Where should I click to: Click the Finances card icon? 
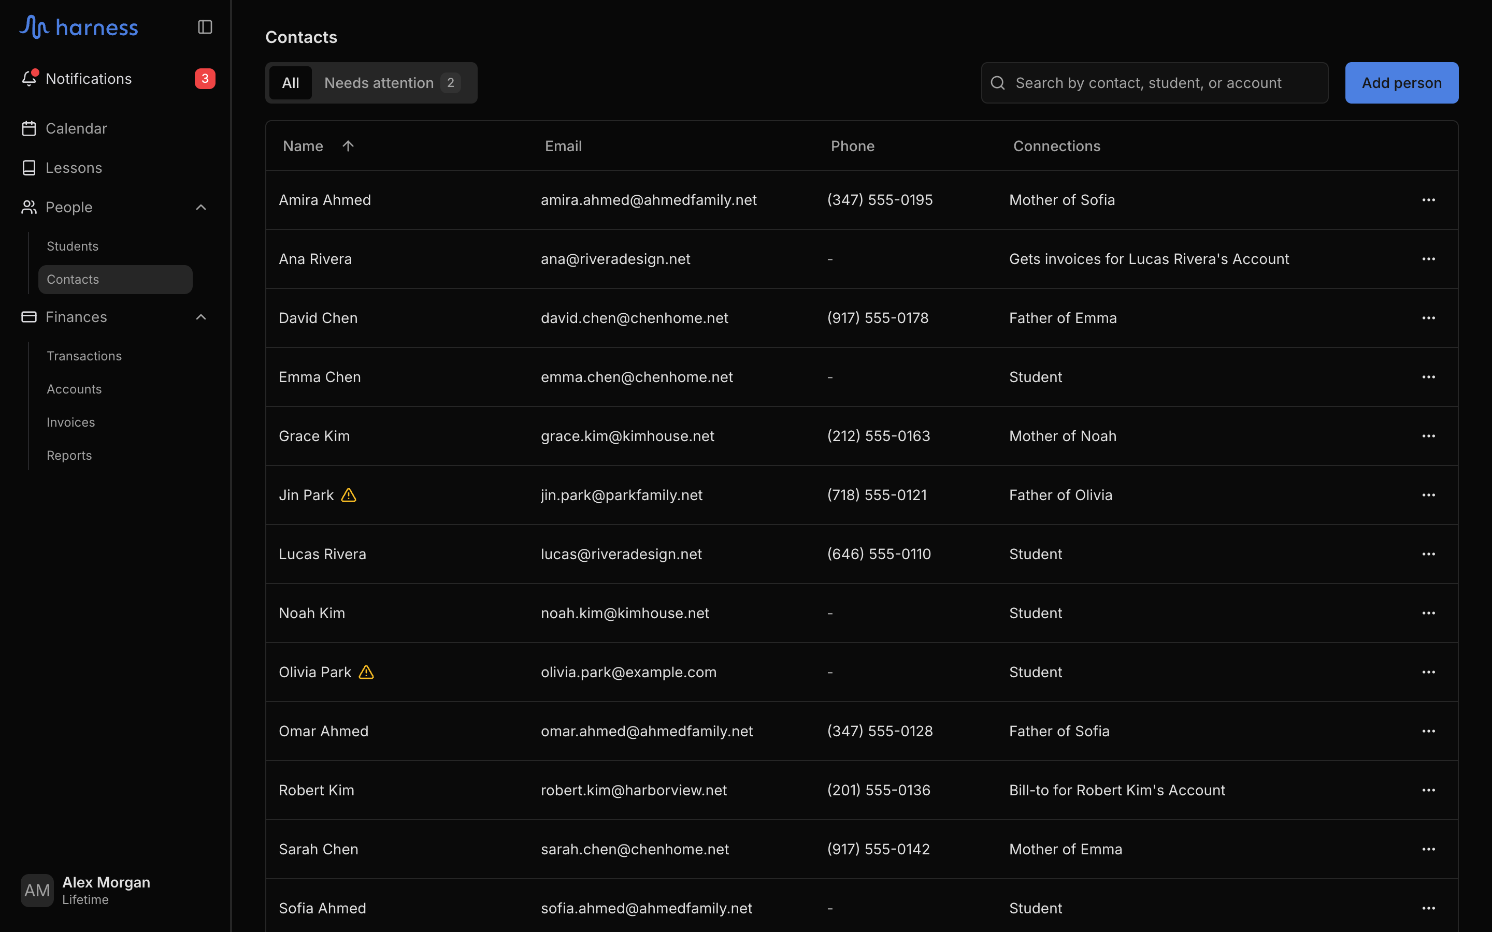click(x=29, y=317)
